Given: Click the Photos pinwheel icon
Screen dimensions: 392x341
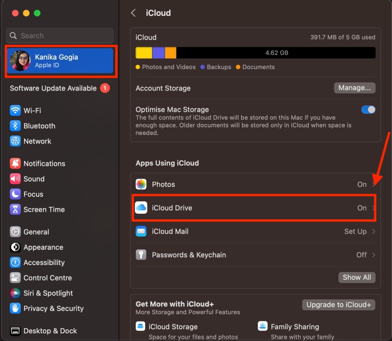Looking at the screenshot, I should [141, 184].
